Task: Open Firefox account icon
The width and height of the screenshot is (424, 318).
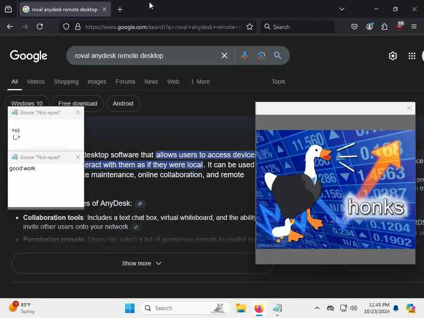Action: [369, 26]
